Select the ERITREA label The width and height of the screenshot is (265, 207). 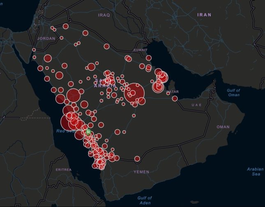[x=64, y=169]
